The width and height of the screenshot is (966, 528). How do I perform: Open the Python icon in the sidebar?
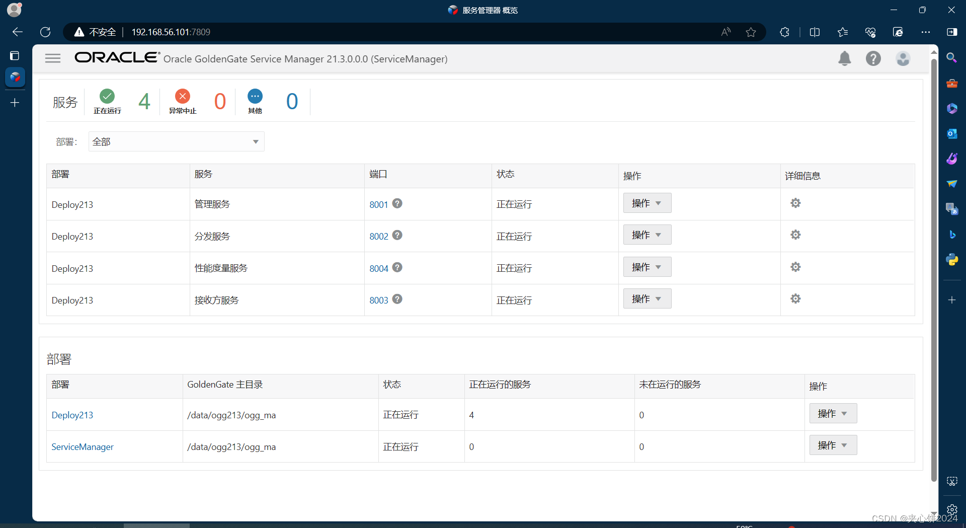[x=952, y=259]
